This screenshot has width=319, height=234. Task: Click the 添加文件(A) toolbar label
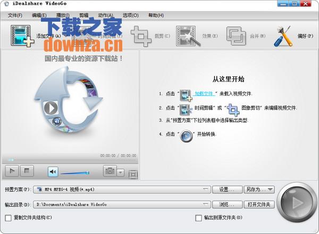point(48,36)
